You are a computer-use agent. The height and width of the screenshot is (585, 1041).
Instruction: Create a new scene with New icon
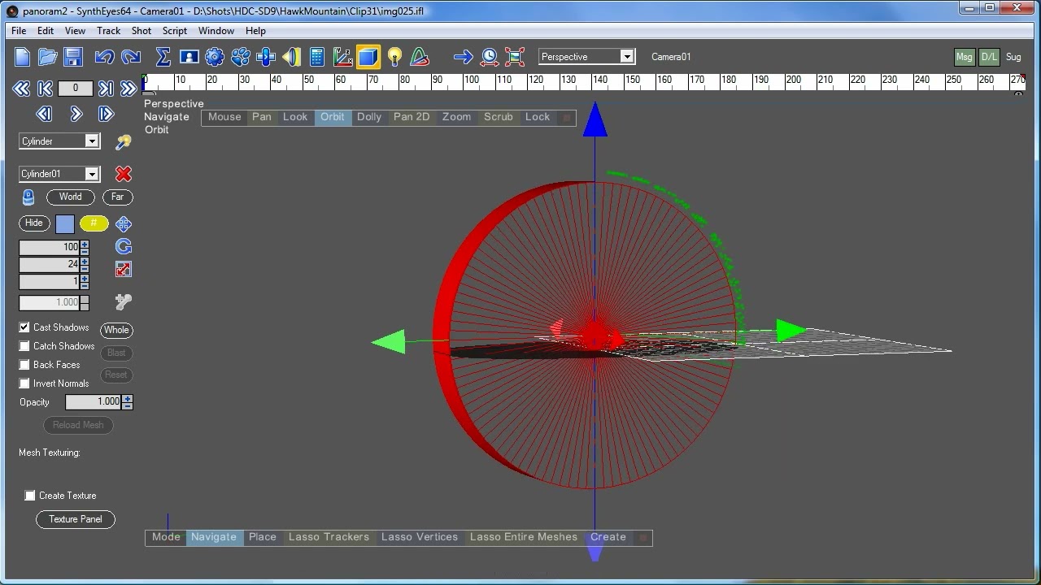[23, 57]
